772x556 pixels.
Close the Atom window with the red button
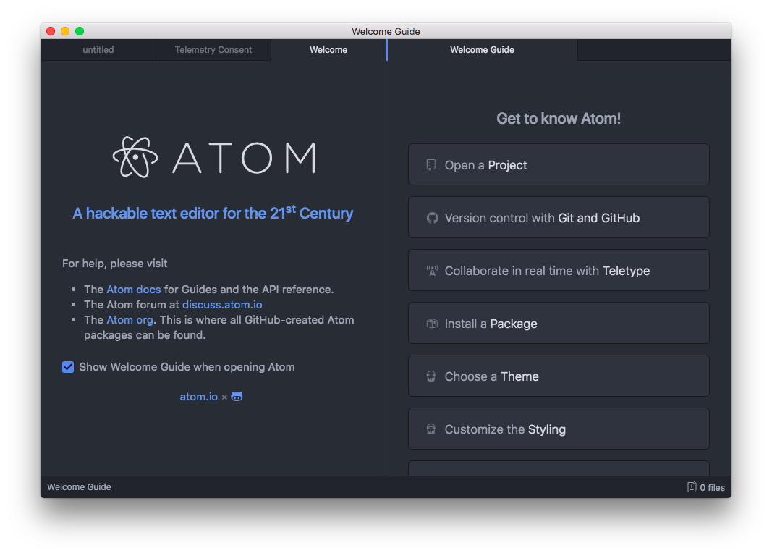pyautogui.click(x=51, y=31)
